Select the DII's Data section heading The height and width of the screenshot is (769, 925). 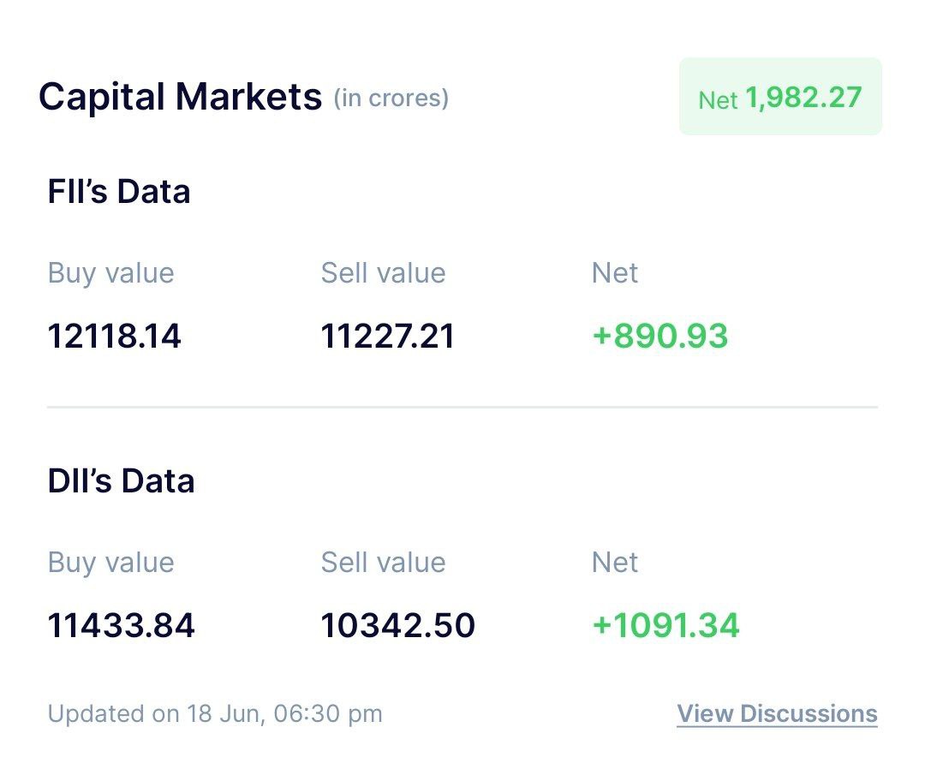pyautogui.click(x=121, y=480)
